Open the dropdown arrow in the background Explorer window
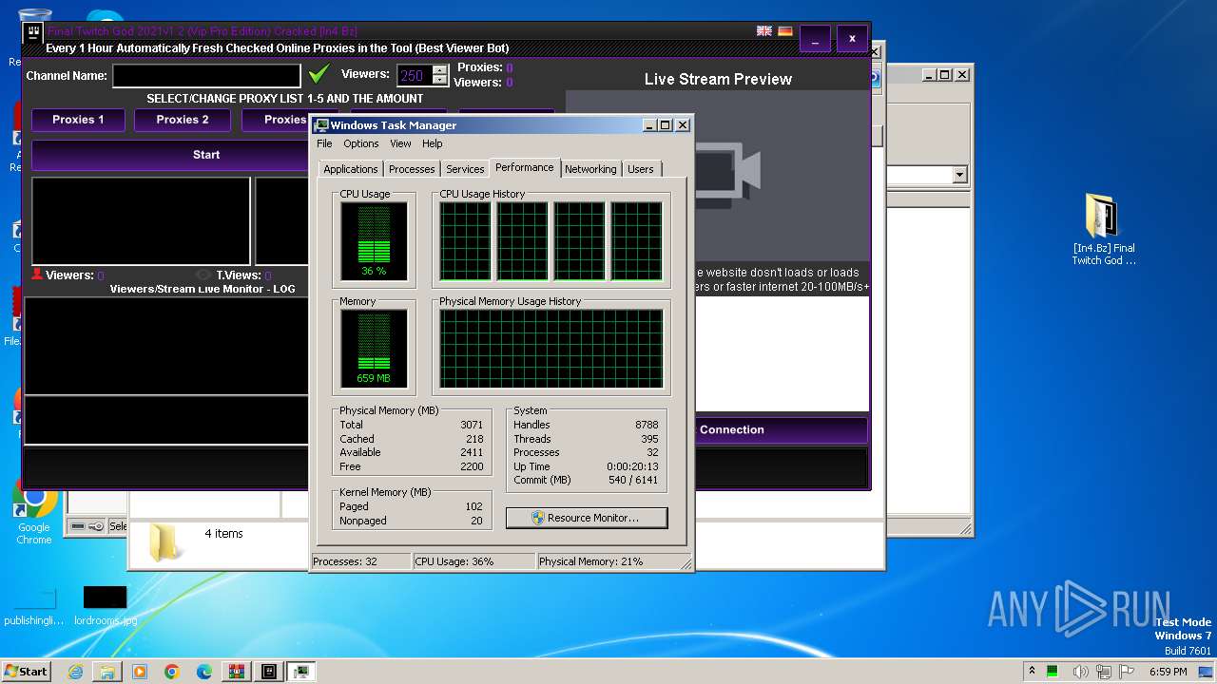 tap(959, 175)
